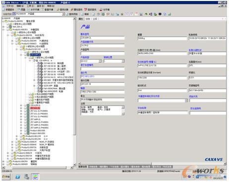Viewport: 229px width, 182px height.
Task: Launch the blue PowerShell taskbar icon
Action: click(18, 177)
